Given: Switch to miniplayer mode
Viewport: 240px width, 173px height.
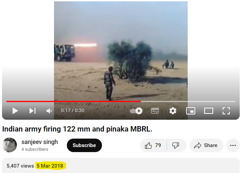Looking at the screenshot, I should (191, 111).
